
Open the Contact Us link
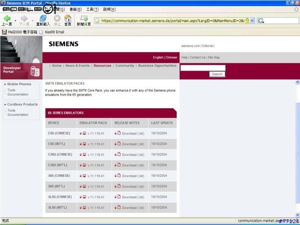point(197,57)
